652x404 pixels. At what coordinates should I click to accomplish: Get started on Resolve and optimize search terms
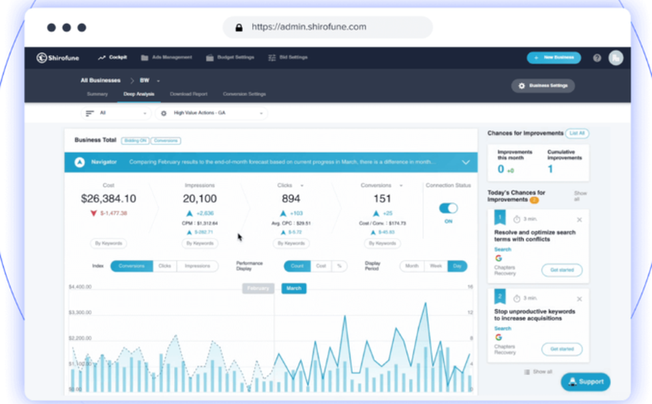tap(562, 270)
